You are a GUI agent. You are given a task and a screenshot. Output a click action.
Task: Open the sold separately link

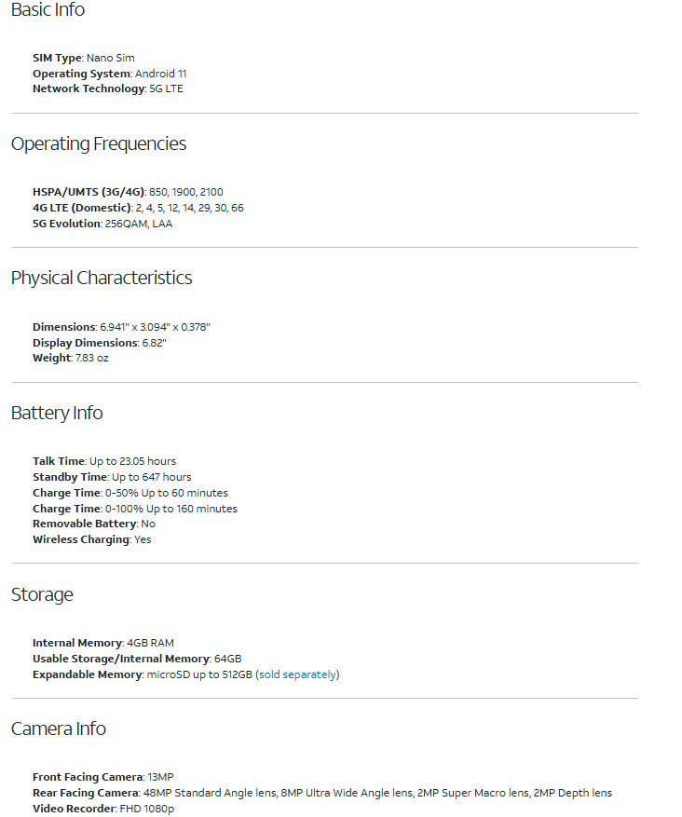coord(297,674)
